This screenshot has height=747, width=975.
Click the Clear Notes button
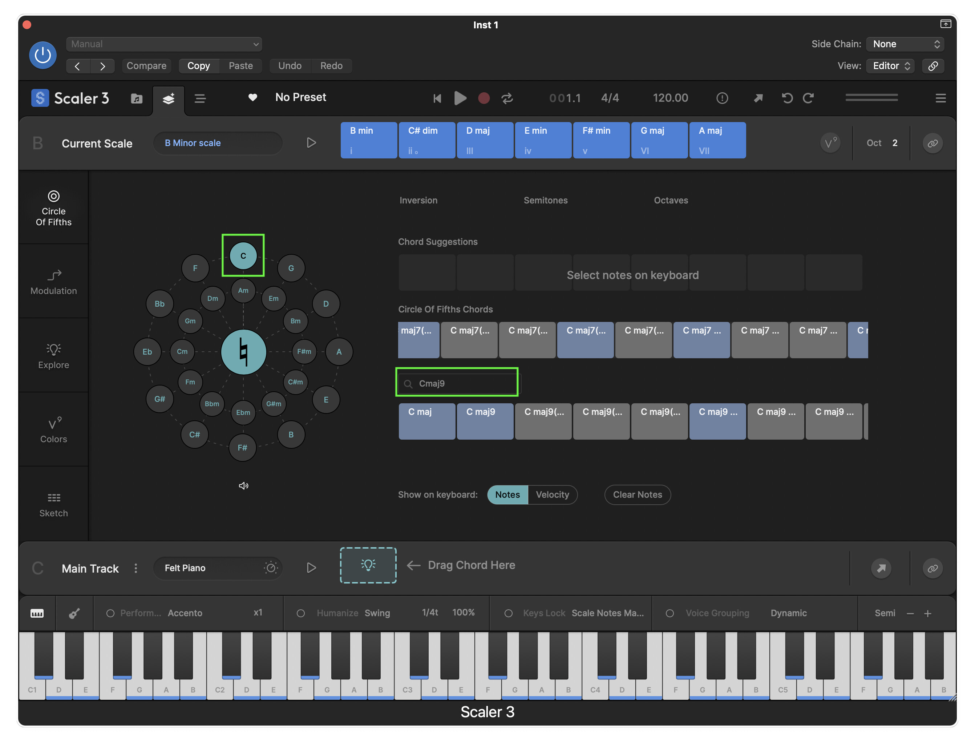[x=637, y=495]
